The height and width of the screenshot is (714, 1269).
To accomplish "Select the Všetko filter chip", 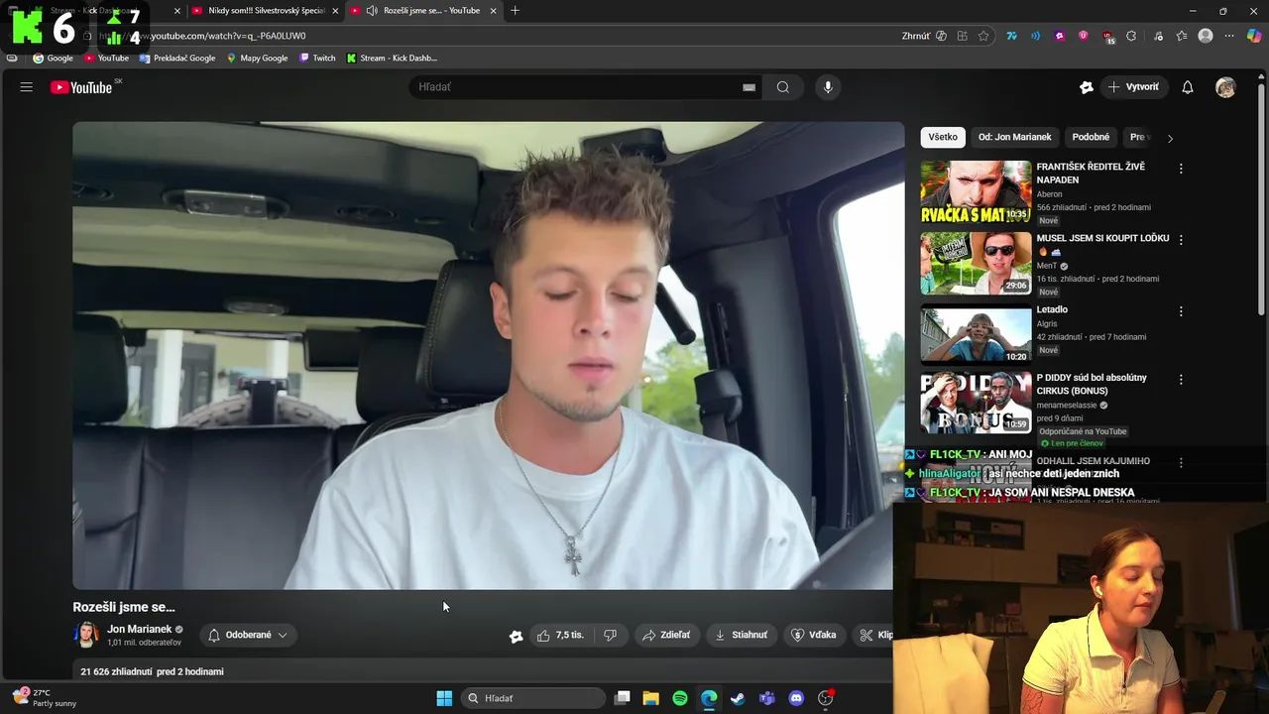I will point(943,137).
